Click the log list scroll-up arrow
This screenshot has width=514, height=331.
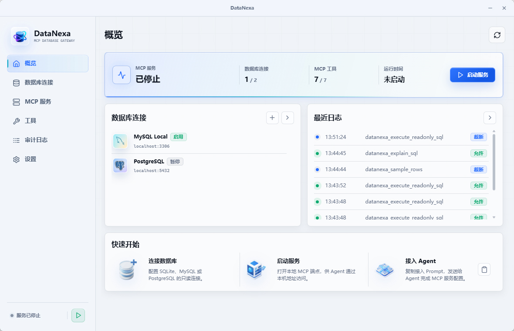pyautogui.click(x=494, y=131)
